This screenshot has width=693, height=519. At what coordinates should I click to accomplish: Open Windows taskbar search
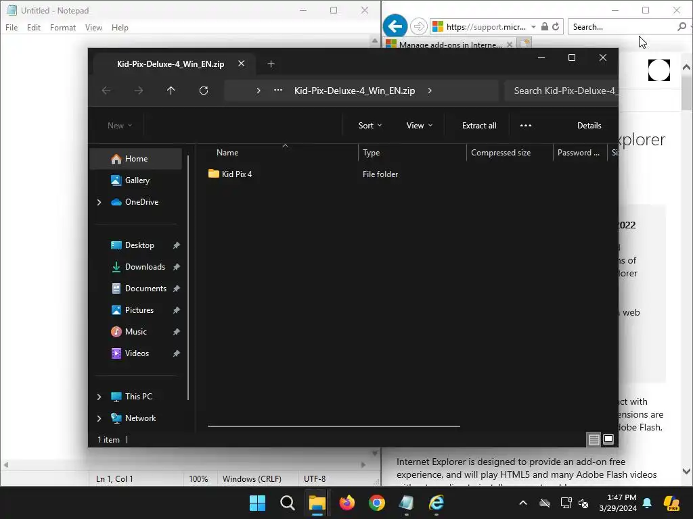point(287,503)
